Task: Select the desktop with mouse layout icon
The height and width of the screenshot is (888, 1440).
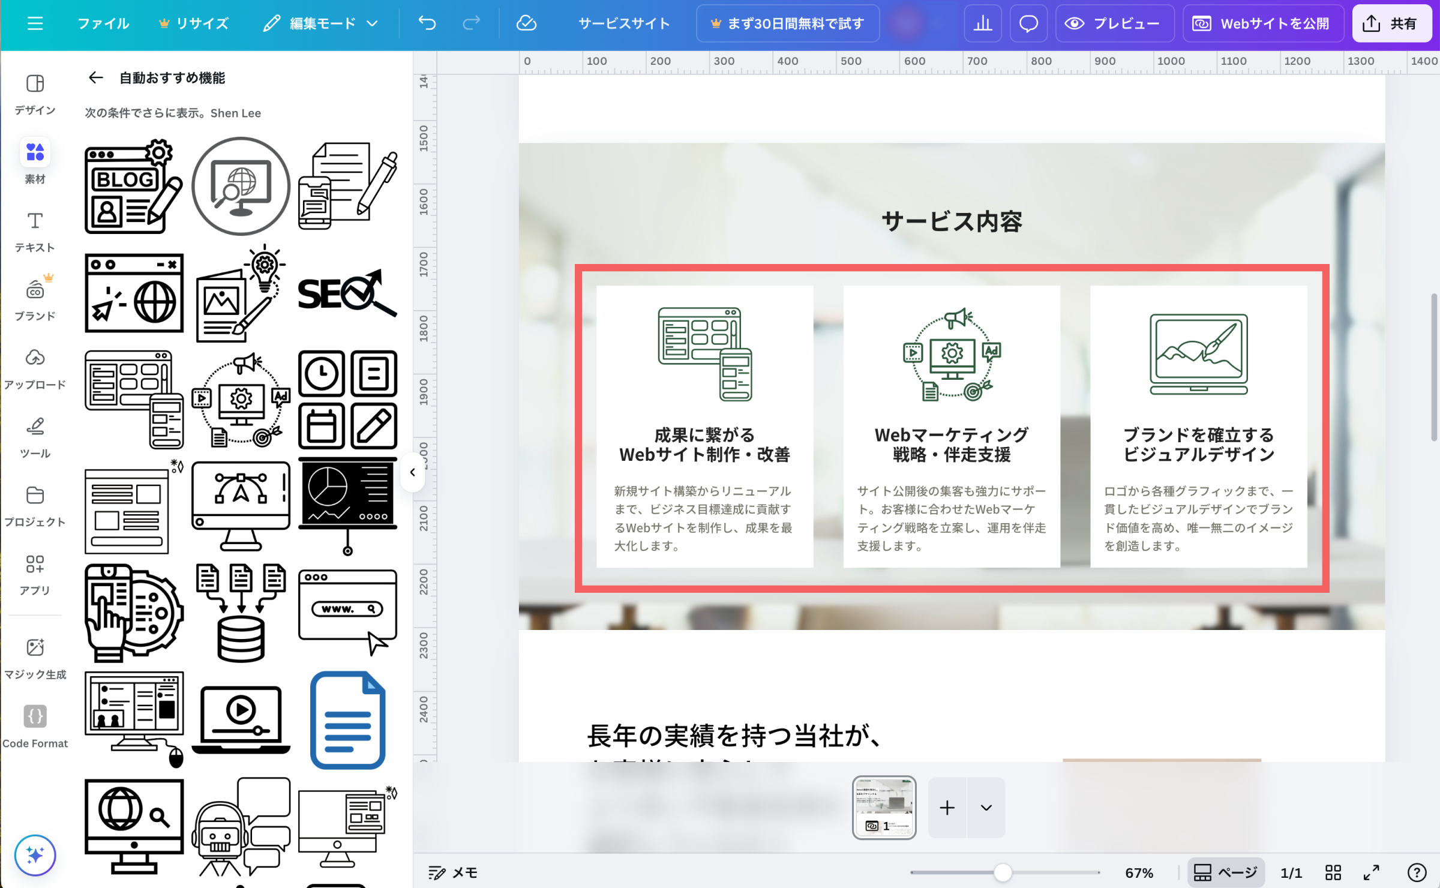Action: (133, 720)
